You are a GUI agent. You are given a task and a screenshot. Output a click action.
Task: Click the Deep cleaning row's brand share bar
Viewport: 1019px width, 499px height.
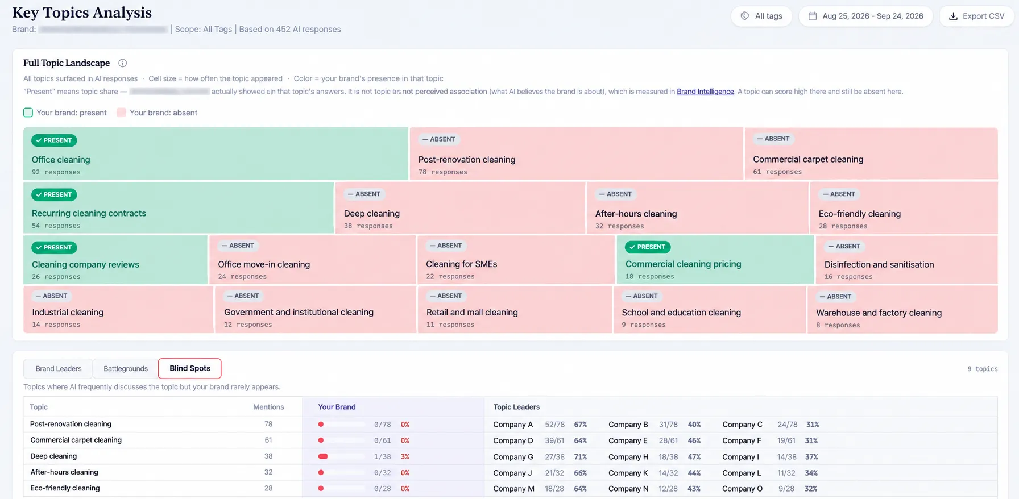(x=342, y=456)
